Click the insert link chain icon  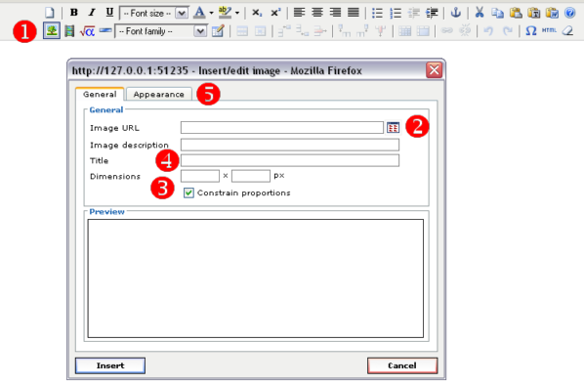pyautogui.click(x=447, y=30)
